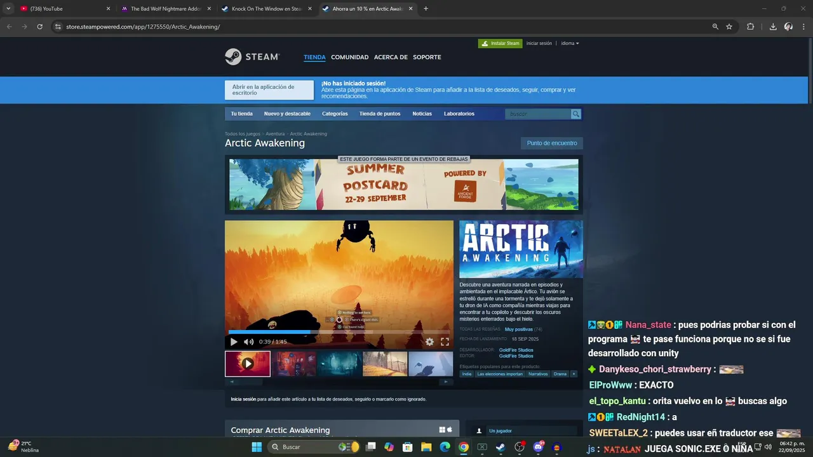Reload the page in Chrome
Viewport: 813px width, 457px height.
coord(39,27)
